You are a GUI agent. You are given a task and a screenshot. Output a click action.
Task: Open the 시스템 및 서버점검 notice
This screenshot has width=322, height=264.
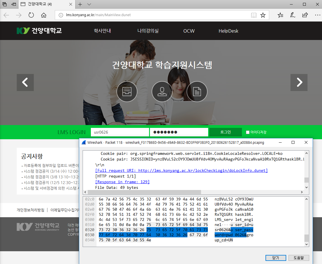51,188
